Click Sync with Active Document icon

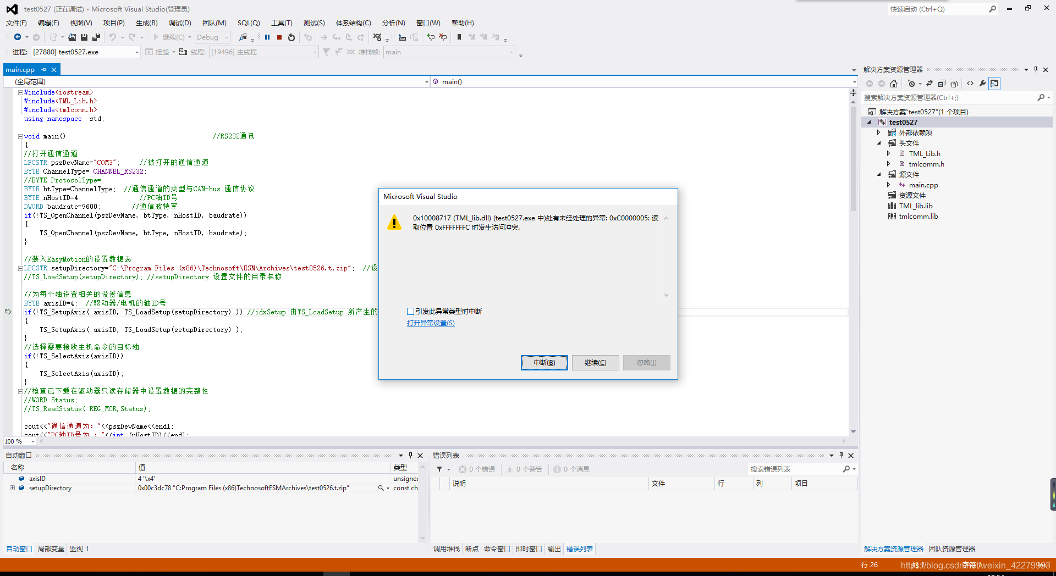tap(930, 84)
